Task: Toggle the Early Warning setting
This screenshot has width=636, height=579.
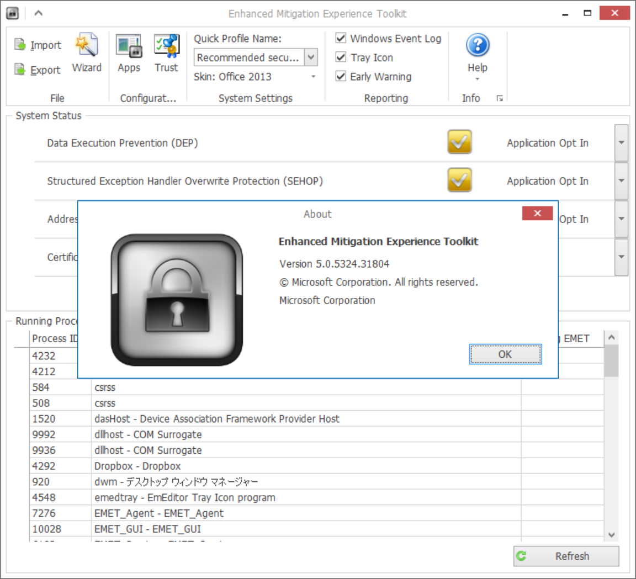Action: (x=340, y=76)
